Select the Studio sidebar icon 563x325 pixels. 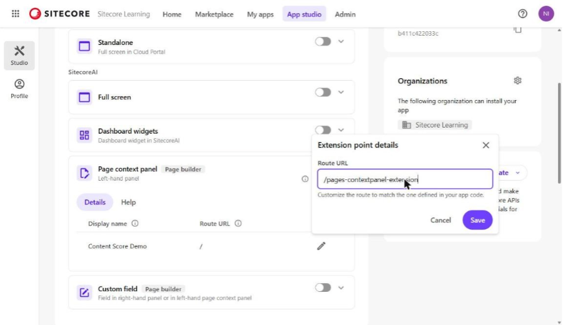(19, 56)
